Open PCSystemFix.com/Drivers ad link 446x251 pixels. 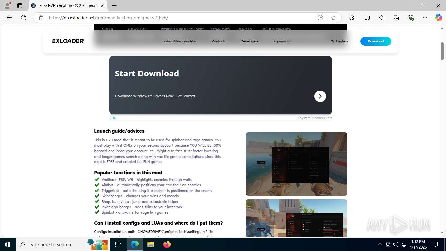[314, 118]
